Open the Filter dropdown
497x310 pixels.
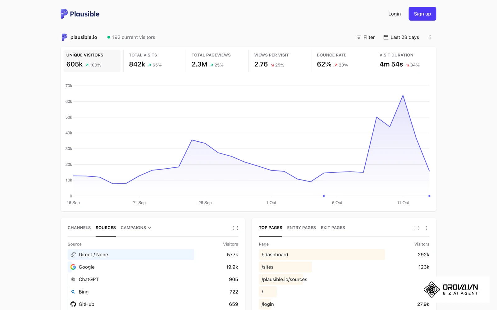point(366,37)
